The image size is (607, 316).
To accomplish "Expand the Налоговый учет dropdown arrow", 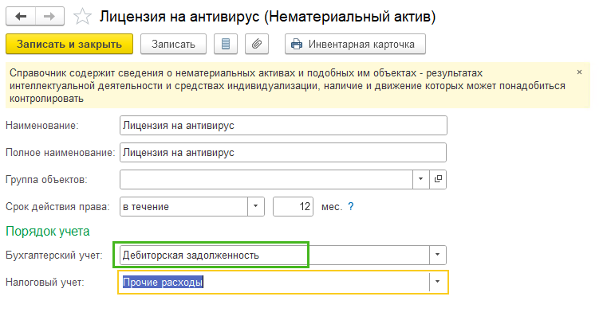I will tap(438, 282).
